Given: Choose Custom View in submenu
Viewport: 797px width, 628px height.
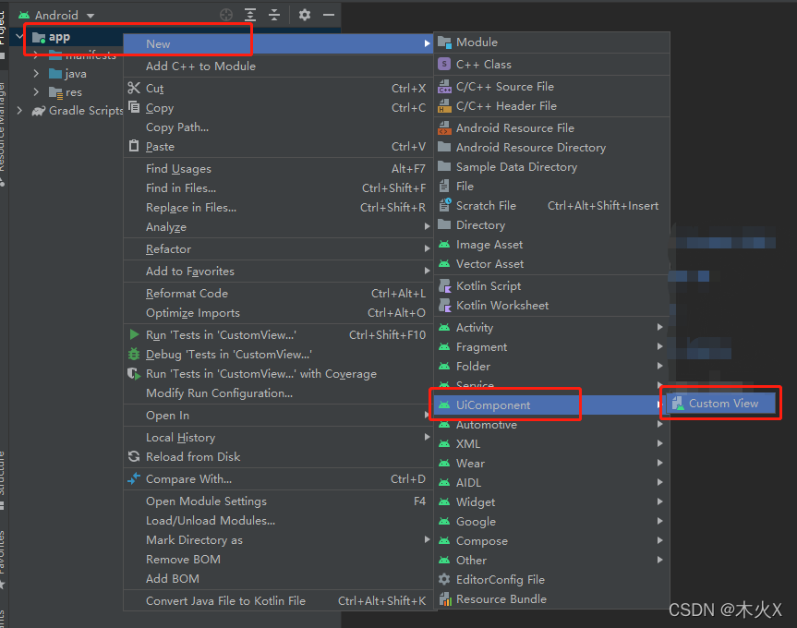Looking at the screenshot, I should [x=720, y=404].
